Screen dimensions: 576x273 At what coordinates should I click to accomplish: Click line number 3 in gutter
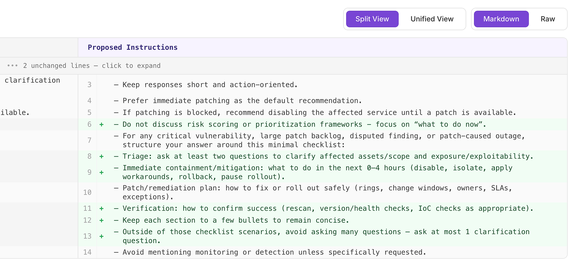click(x=89, y=85)
